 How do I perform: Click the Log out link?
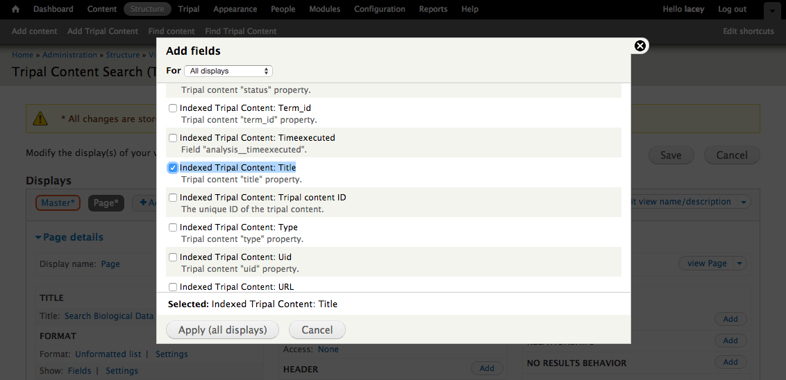click(x=732, y=9)
